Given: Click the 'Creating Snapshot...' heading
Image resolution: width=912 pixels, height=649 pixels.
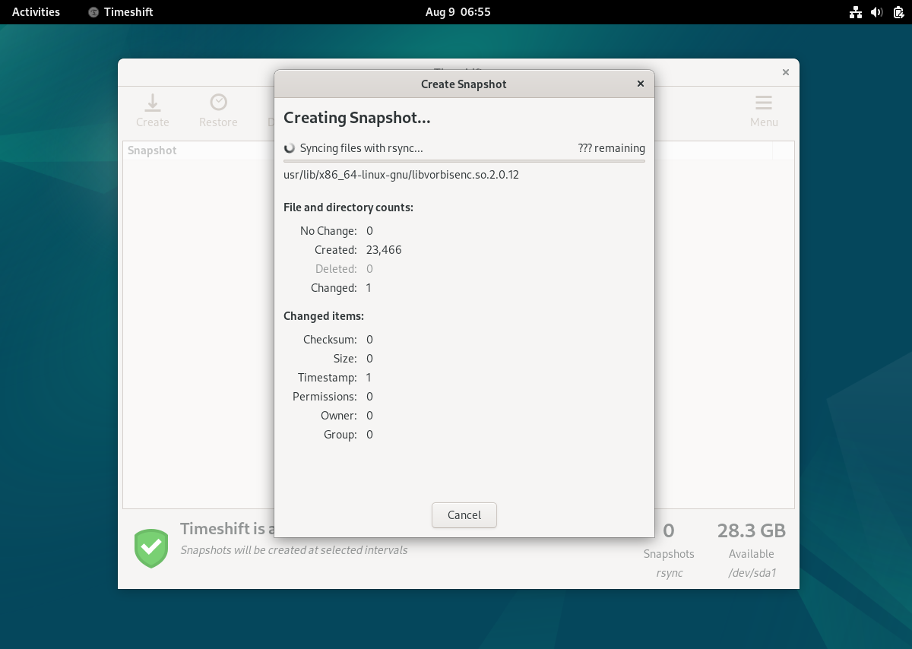Looking at the screenshot, I should coord(357,118).
